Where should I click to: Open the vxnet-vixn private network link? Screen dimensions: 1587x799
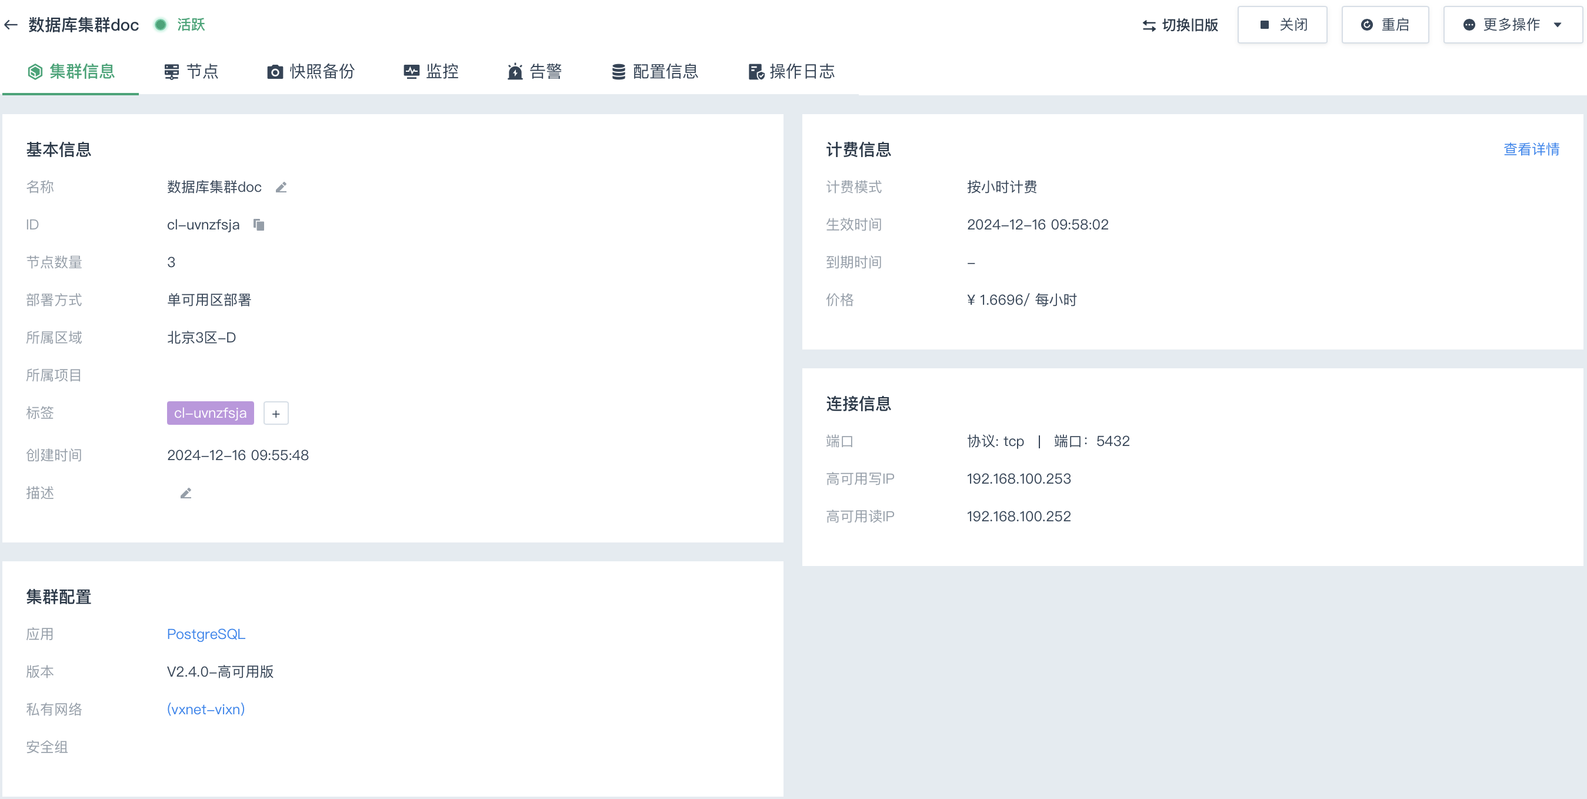pos(206,709)
